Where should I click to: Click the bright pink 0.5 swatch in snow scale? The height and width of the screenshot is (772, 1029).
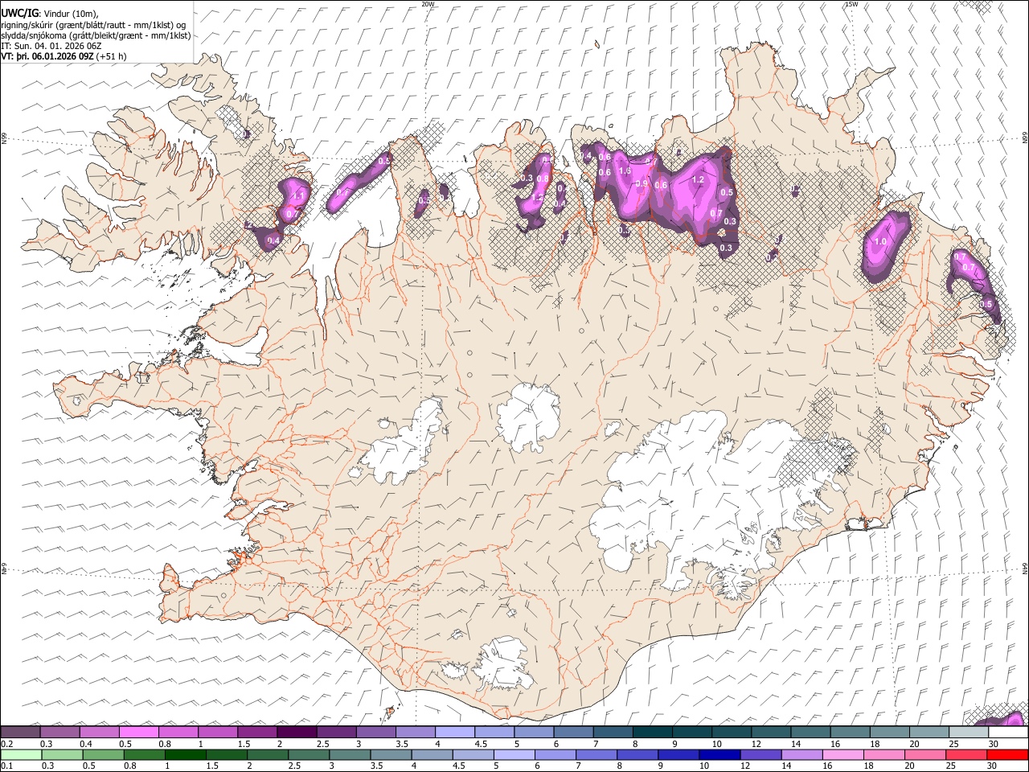(138, 733)
